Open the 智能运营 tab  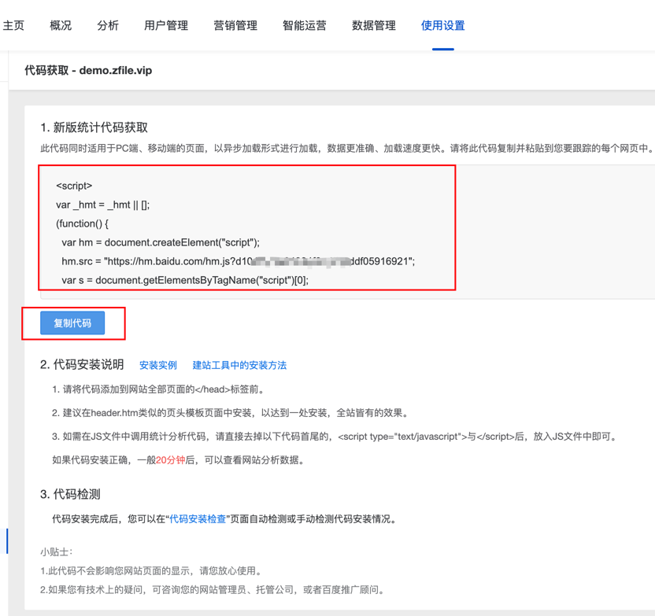pyautogui.click(x=305, y=25)
